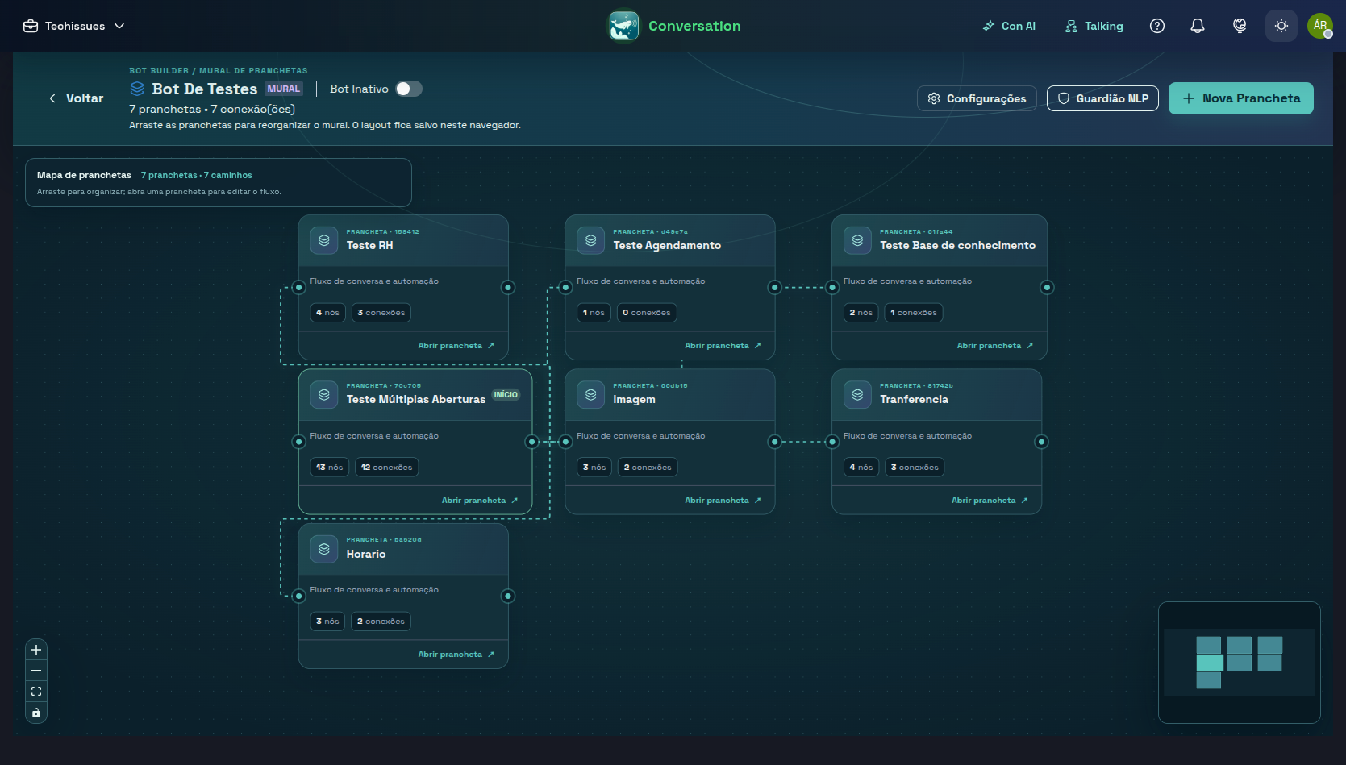Switch theme with the sun icon
The height and width of the screenshot is (765, 1346).
pos(1281,26)
